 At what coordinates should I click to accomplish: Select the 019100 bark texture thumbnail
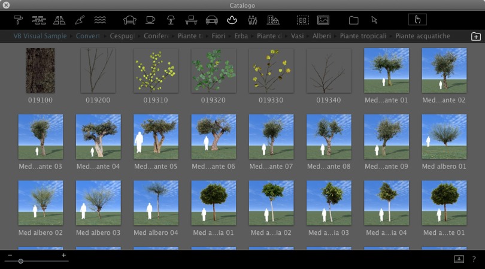point(40,70)
